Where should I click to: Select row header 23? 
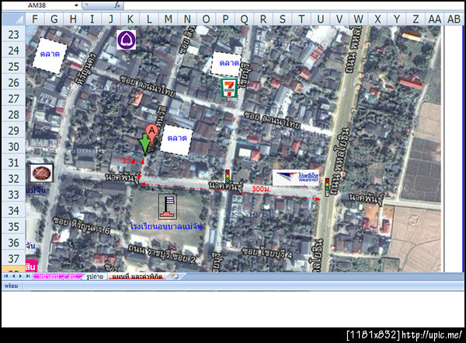(x=14, y=34)
